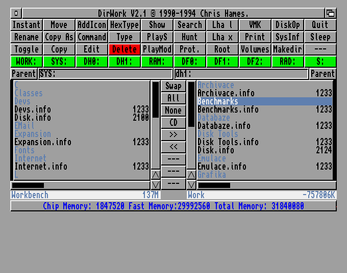The image size is (347, 273).
Task: Click the HexType command button
Action: pos(124,25)
